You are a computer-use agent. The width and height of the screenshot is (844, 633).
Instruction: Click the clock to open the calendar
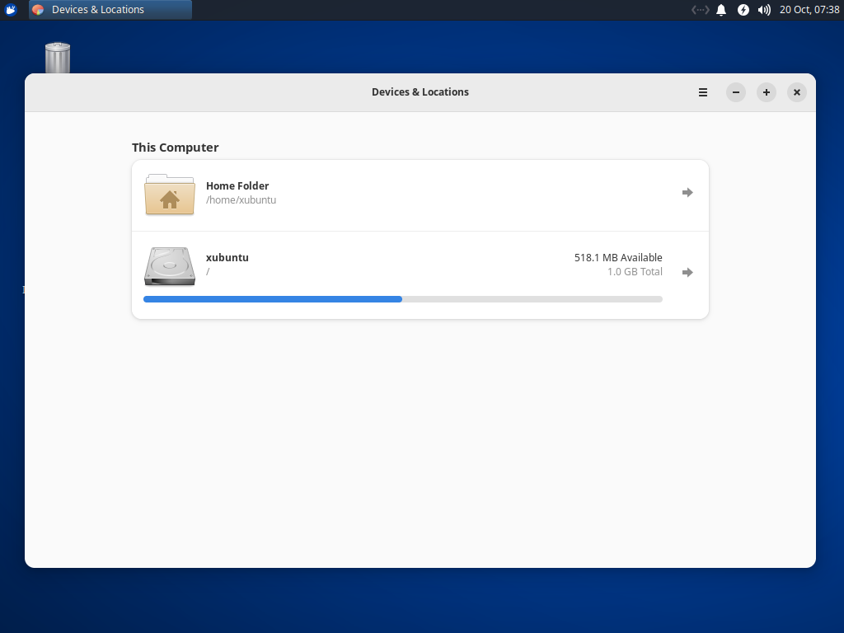[x=810, y=9]
